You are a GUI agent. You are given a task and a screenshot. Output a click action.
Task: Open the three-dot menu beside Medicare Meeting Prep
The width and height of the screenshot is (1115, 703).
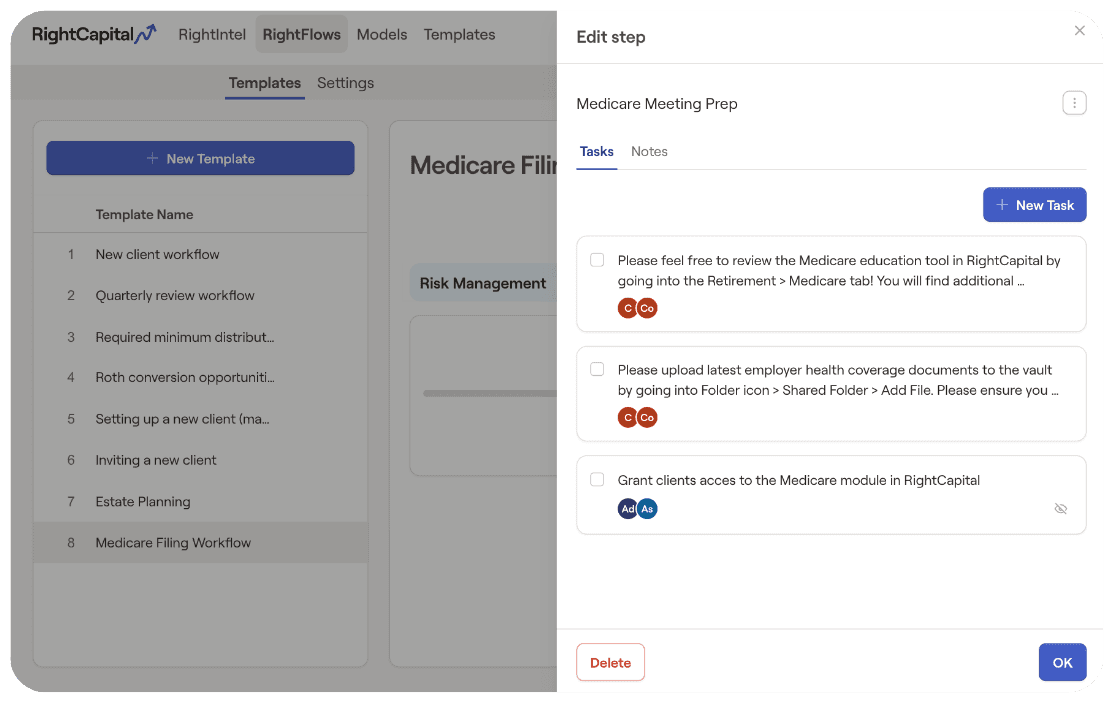click(1074, 103)
